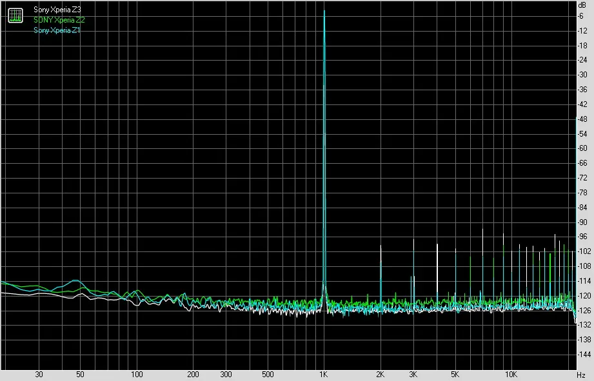The height and width of the screenshot is (381, 594).
Task: Click the dB unit label
Action: coord(582,5)
